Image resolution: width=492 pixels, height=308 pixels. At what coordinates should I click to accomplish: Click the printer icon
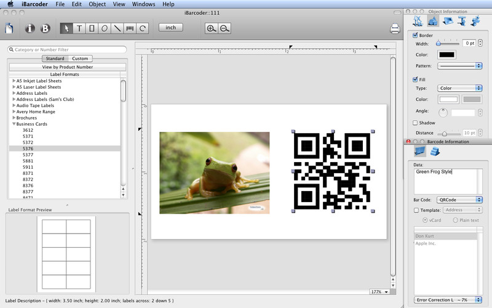click(x=395, y=28)
